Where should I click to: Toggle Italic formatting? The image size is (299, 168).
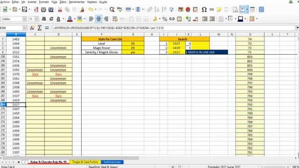click(51, 19)
